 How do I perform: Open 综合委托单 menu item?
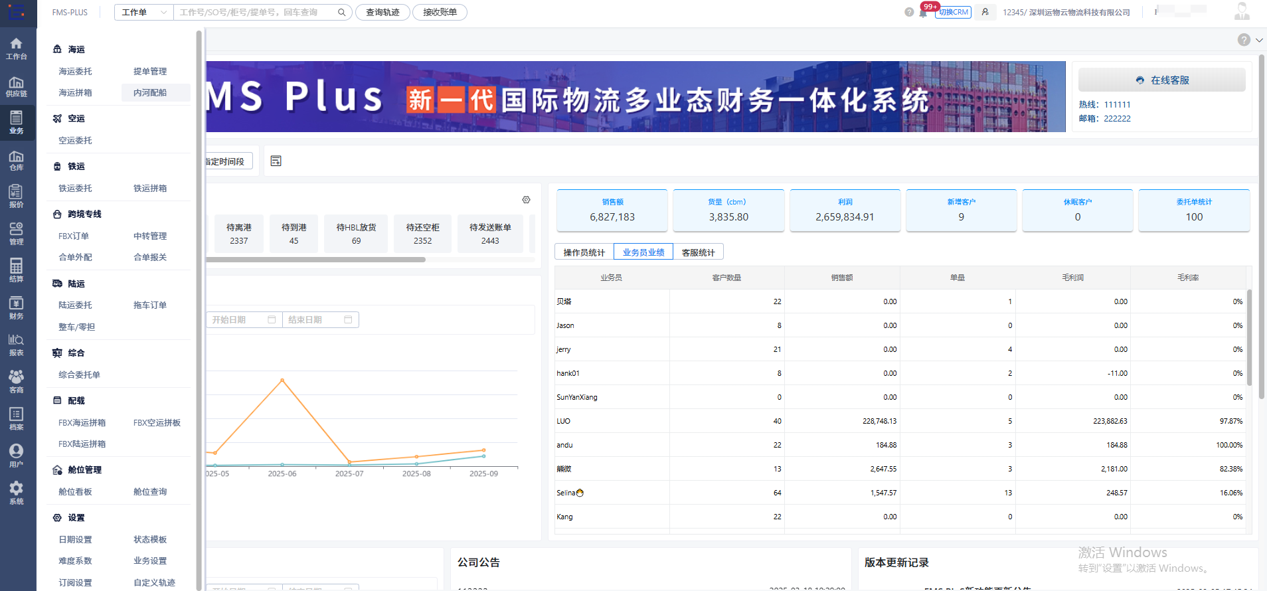(x=80, y=375)
